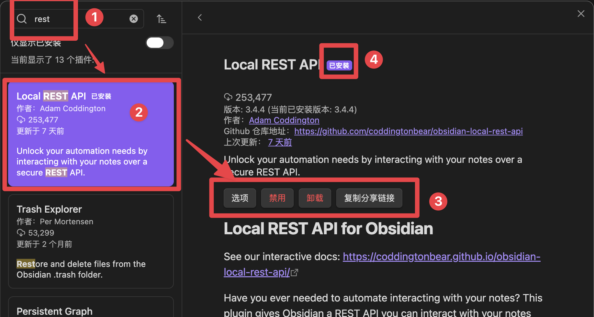Click the 卸载 uninstall button
The height and width of the screenshot is (317, 594).
[315, 198]
